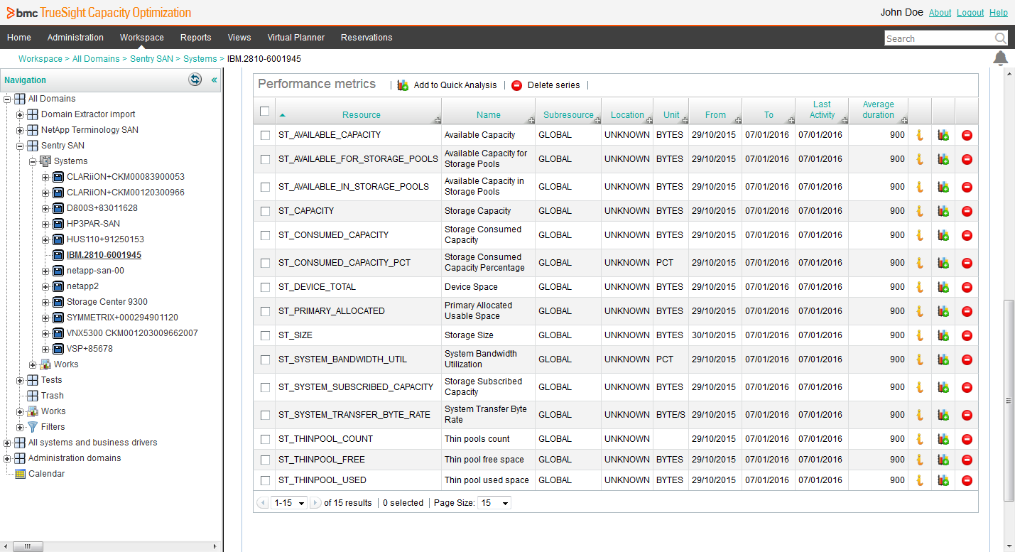Open the Reports menu
The width and height of the screenshot is (1015, 552).
(195, 38)
